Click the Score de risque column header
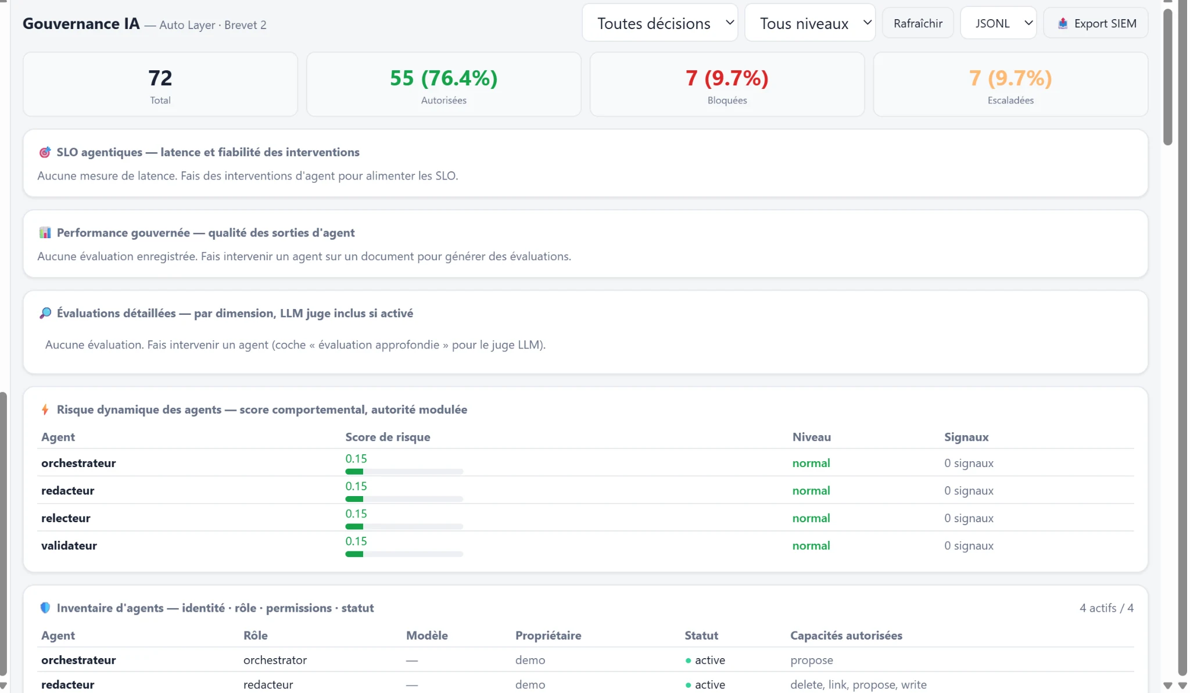 (x=388, y=437)
